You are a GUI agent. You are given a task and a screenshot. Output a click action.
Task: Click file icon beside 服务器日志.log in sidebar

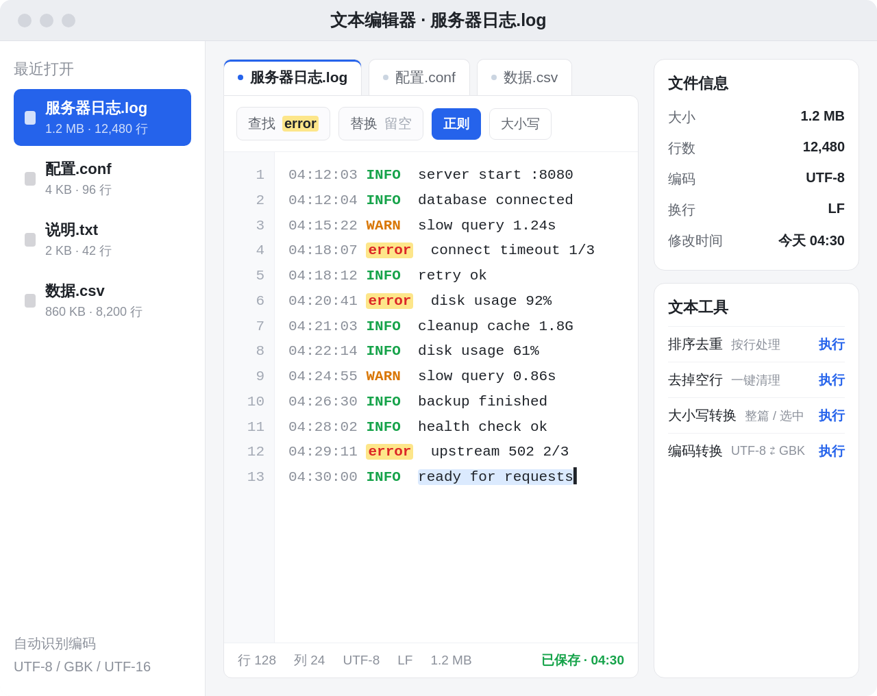tap(30, 118)
